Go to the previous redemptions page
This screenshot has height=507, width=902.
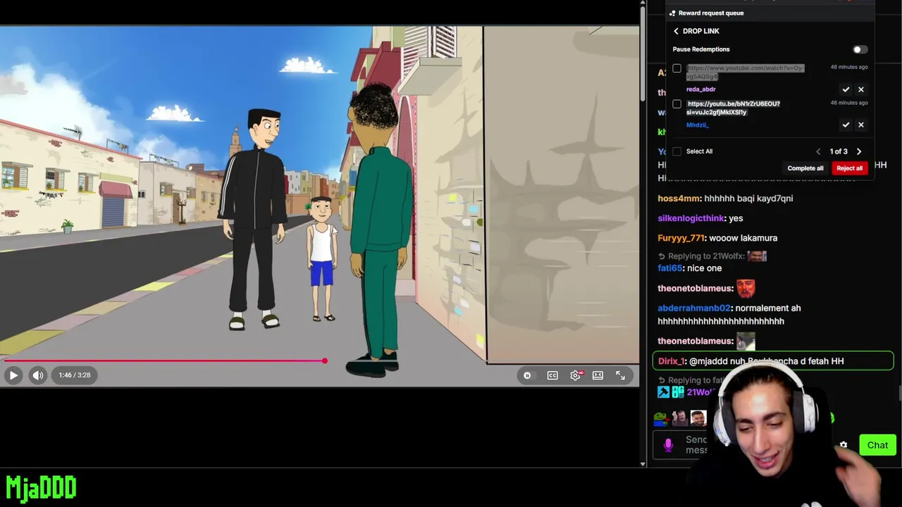click(818, 151)
